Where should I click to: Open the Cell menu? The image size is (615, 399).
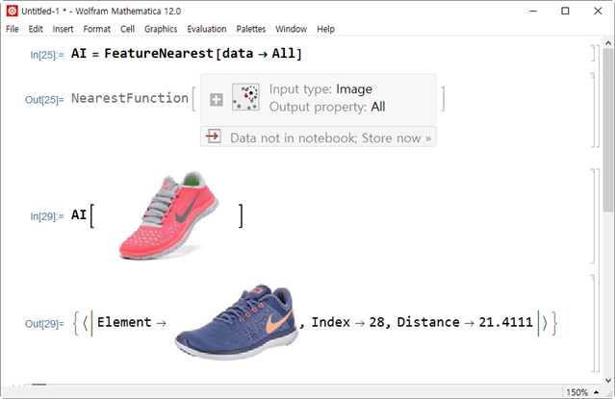point(127,29)
